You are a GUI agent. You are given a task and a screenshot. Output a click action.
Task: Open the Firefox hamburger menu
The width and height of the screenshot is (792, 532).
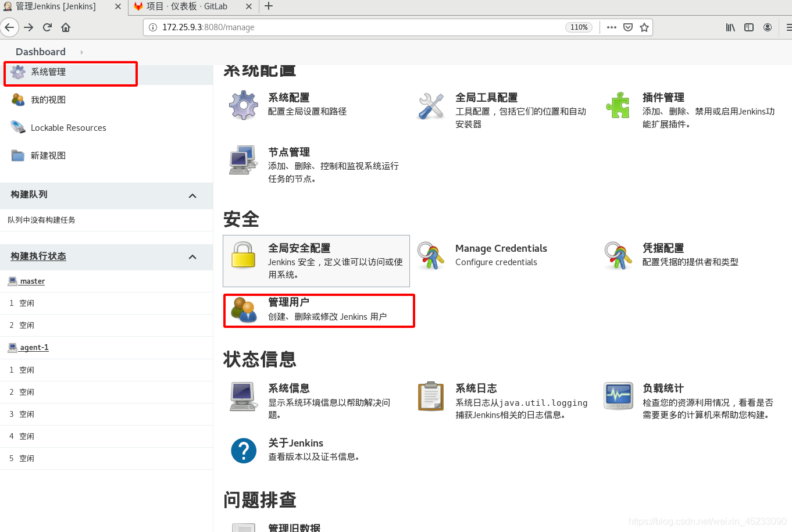coord(789,27)
